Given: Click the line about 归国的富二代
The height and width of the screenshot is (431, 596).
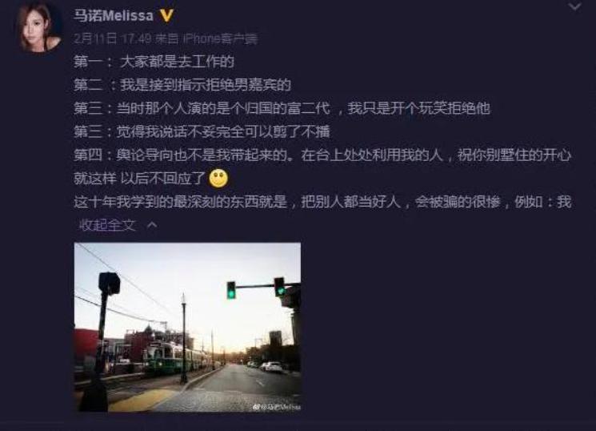Looking at the screenshot, I should 282,108.
